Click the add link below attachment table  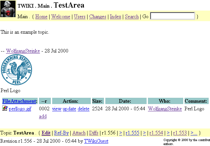point(43,116)
